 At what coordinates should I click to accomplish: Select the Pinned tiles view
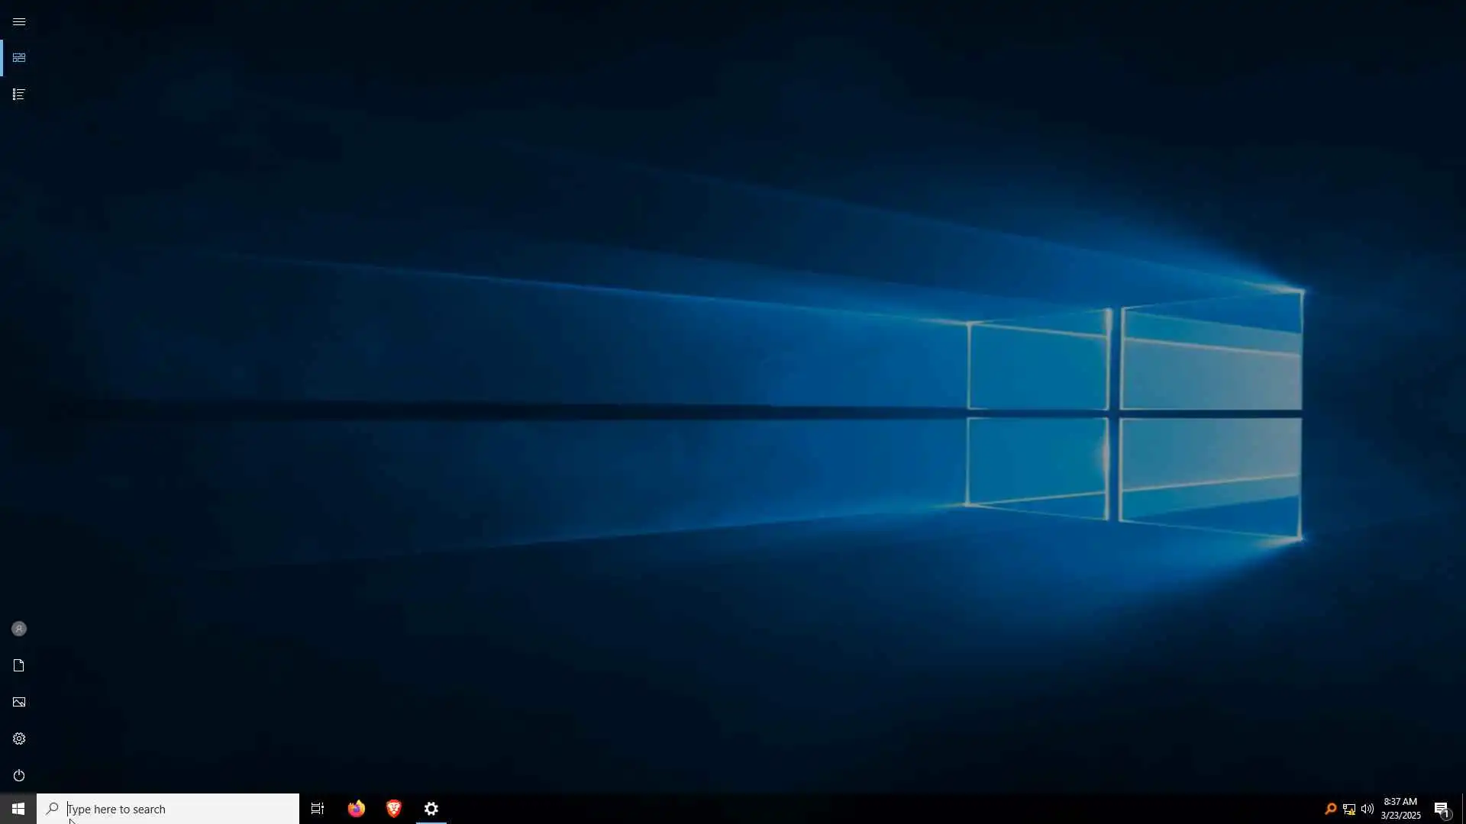click(19, 58)
